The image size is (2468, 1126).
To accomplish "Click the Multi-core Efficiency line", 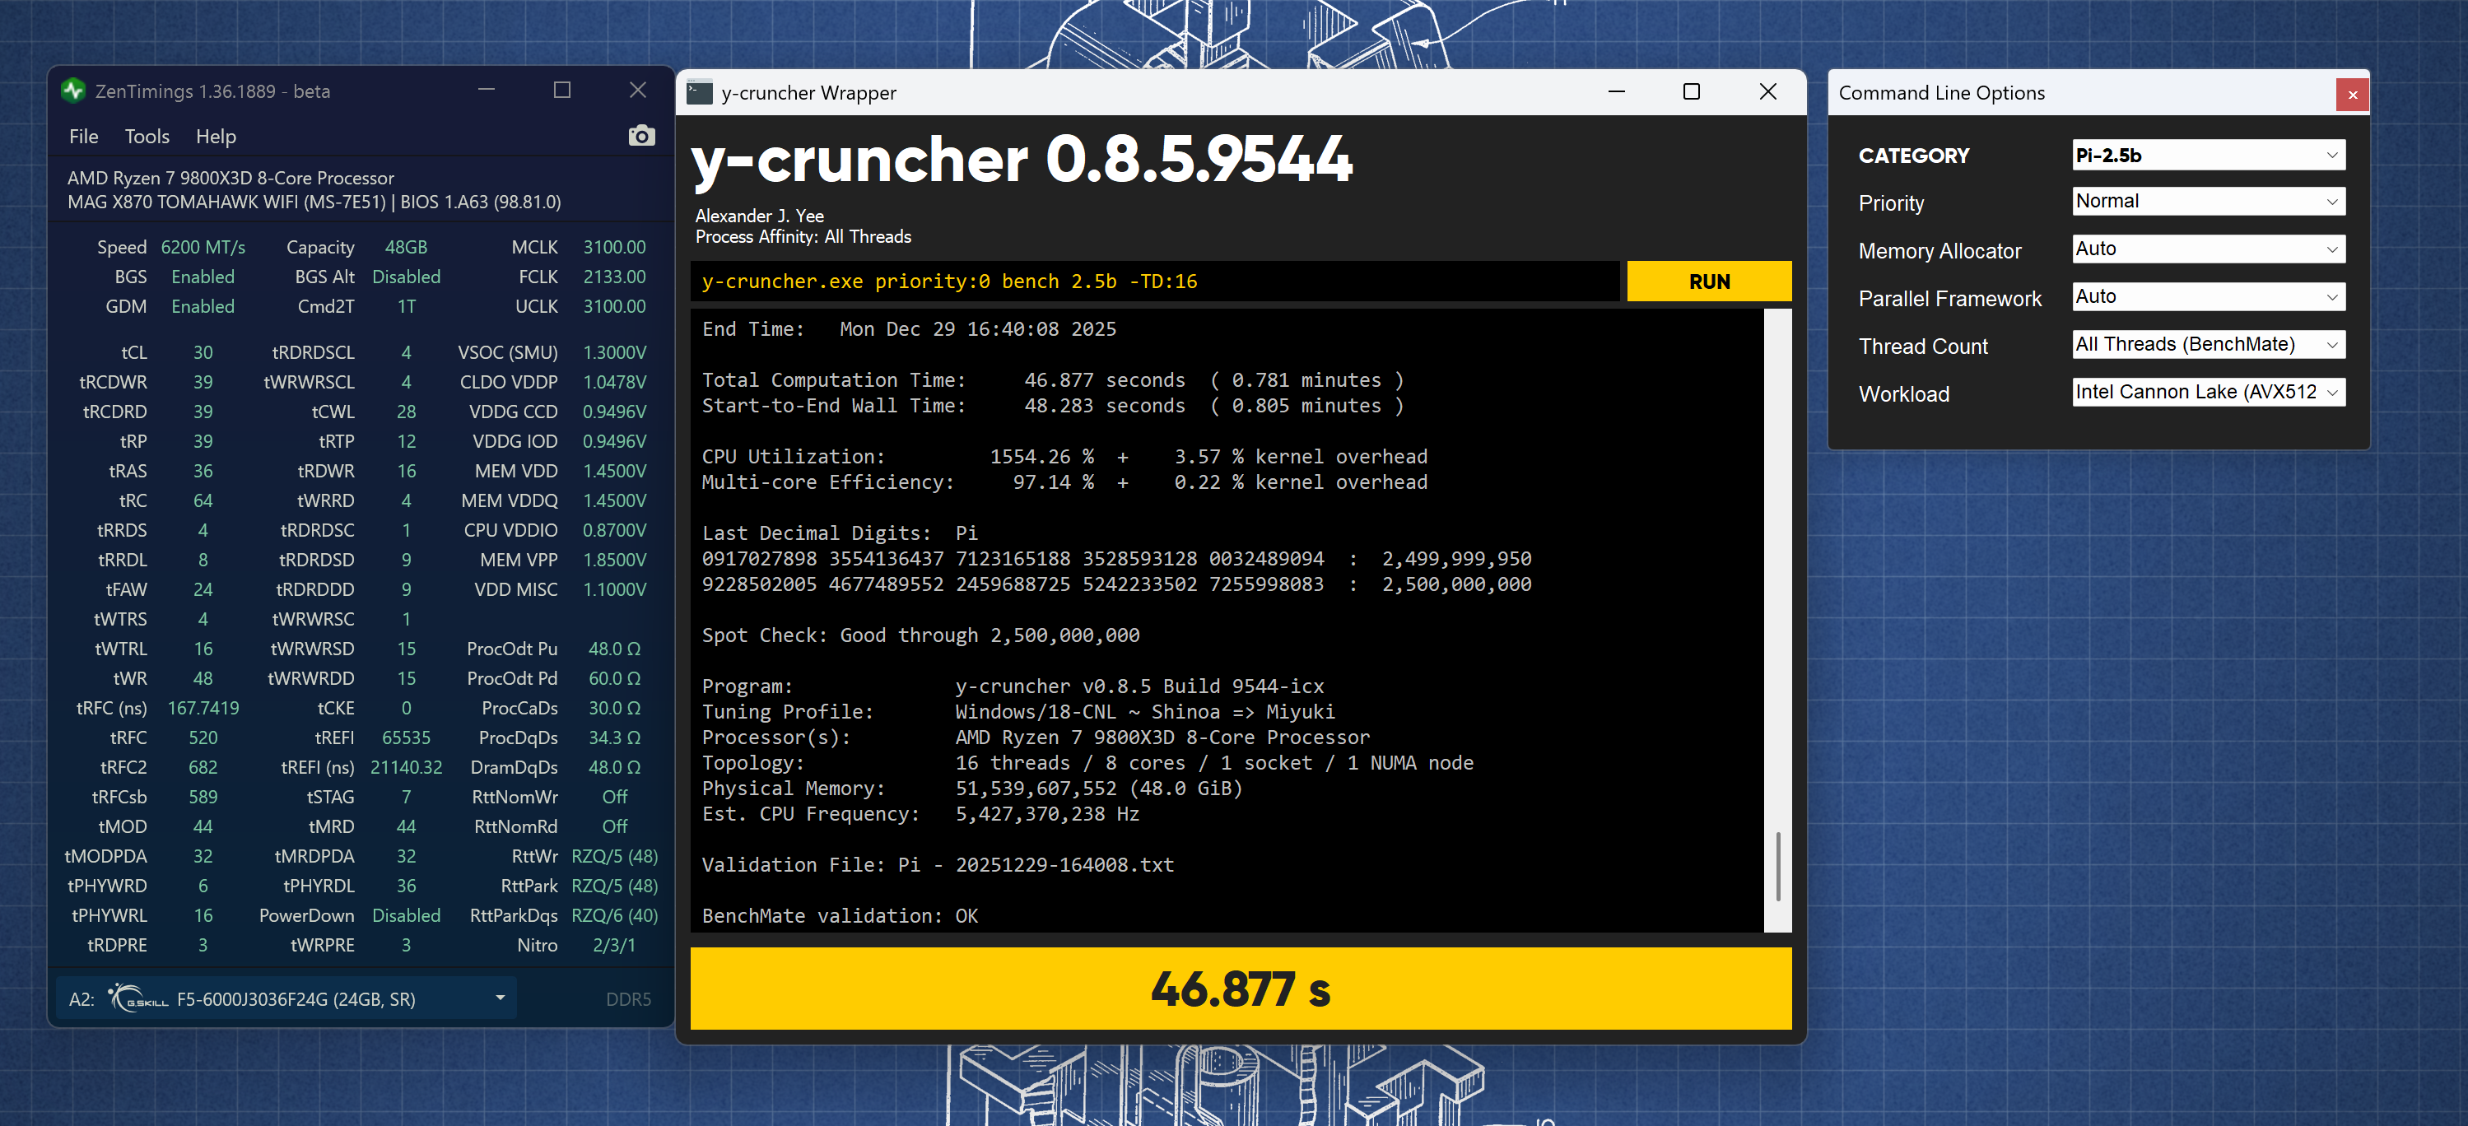I will [x=1064, y=483].
